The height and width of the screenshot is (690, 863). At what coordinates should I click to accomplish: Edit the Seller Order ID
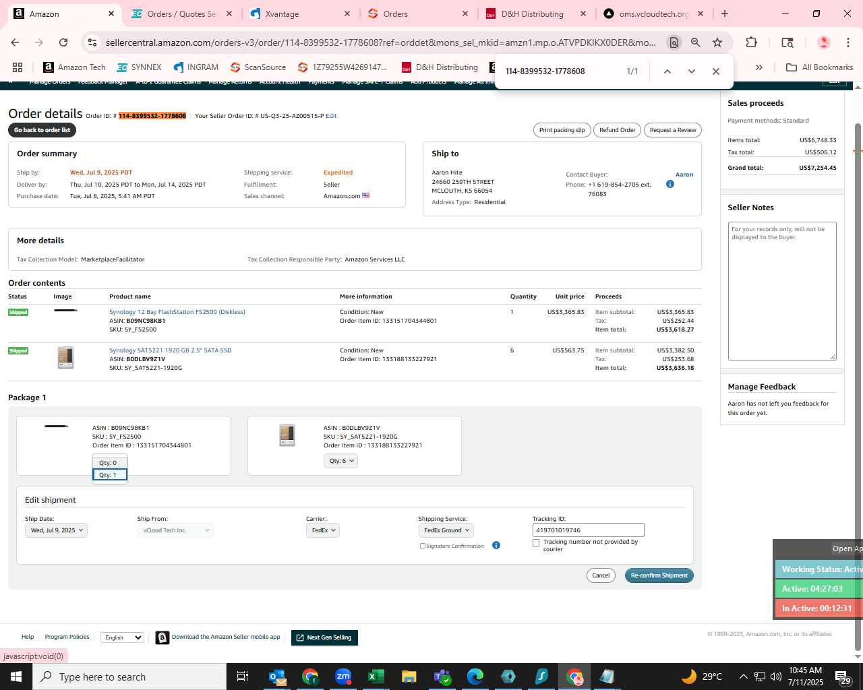(331, 116)
